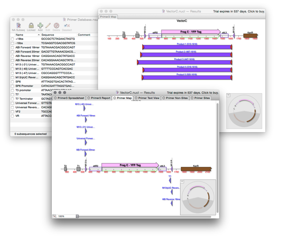Check the checkbox for +19bs primer
Image resolution: width=296 pixels, height=239 pixels.
(x=13, y=39)
